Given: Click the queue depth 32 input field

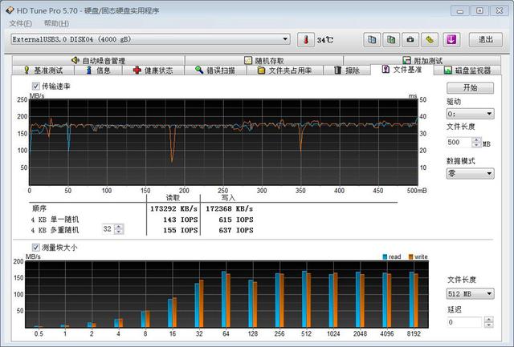Looking at the screenshot, I should point(108,229).
